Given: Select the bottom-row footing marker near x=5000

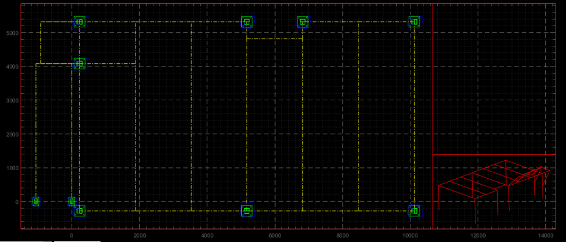Looking at the screenshot, I should pos(247,210).
